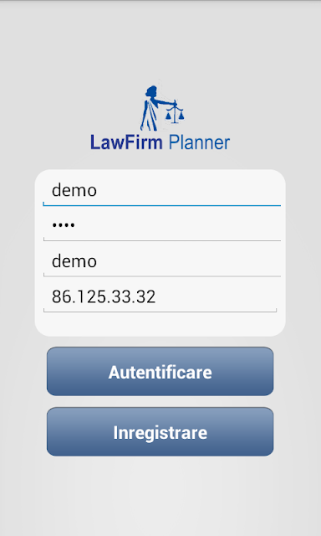Tap the Lady Justice logo figure
The height and width of the screenshot is (536, 321).
162,108
